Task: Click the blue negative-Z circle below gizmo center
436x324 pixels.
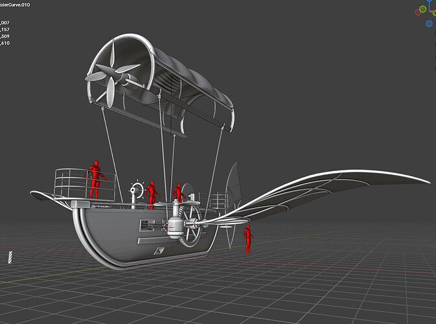Action: tap(429, 23)
